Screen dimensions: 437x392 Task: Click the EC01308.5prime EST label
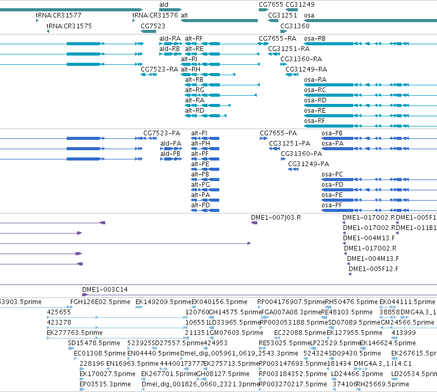[x=100, y=353]
